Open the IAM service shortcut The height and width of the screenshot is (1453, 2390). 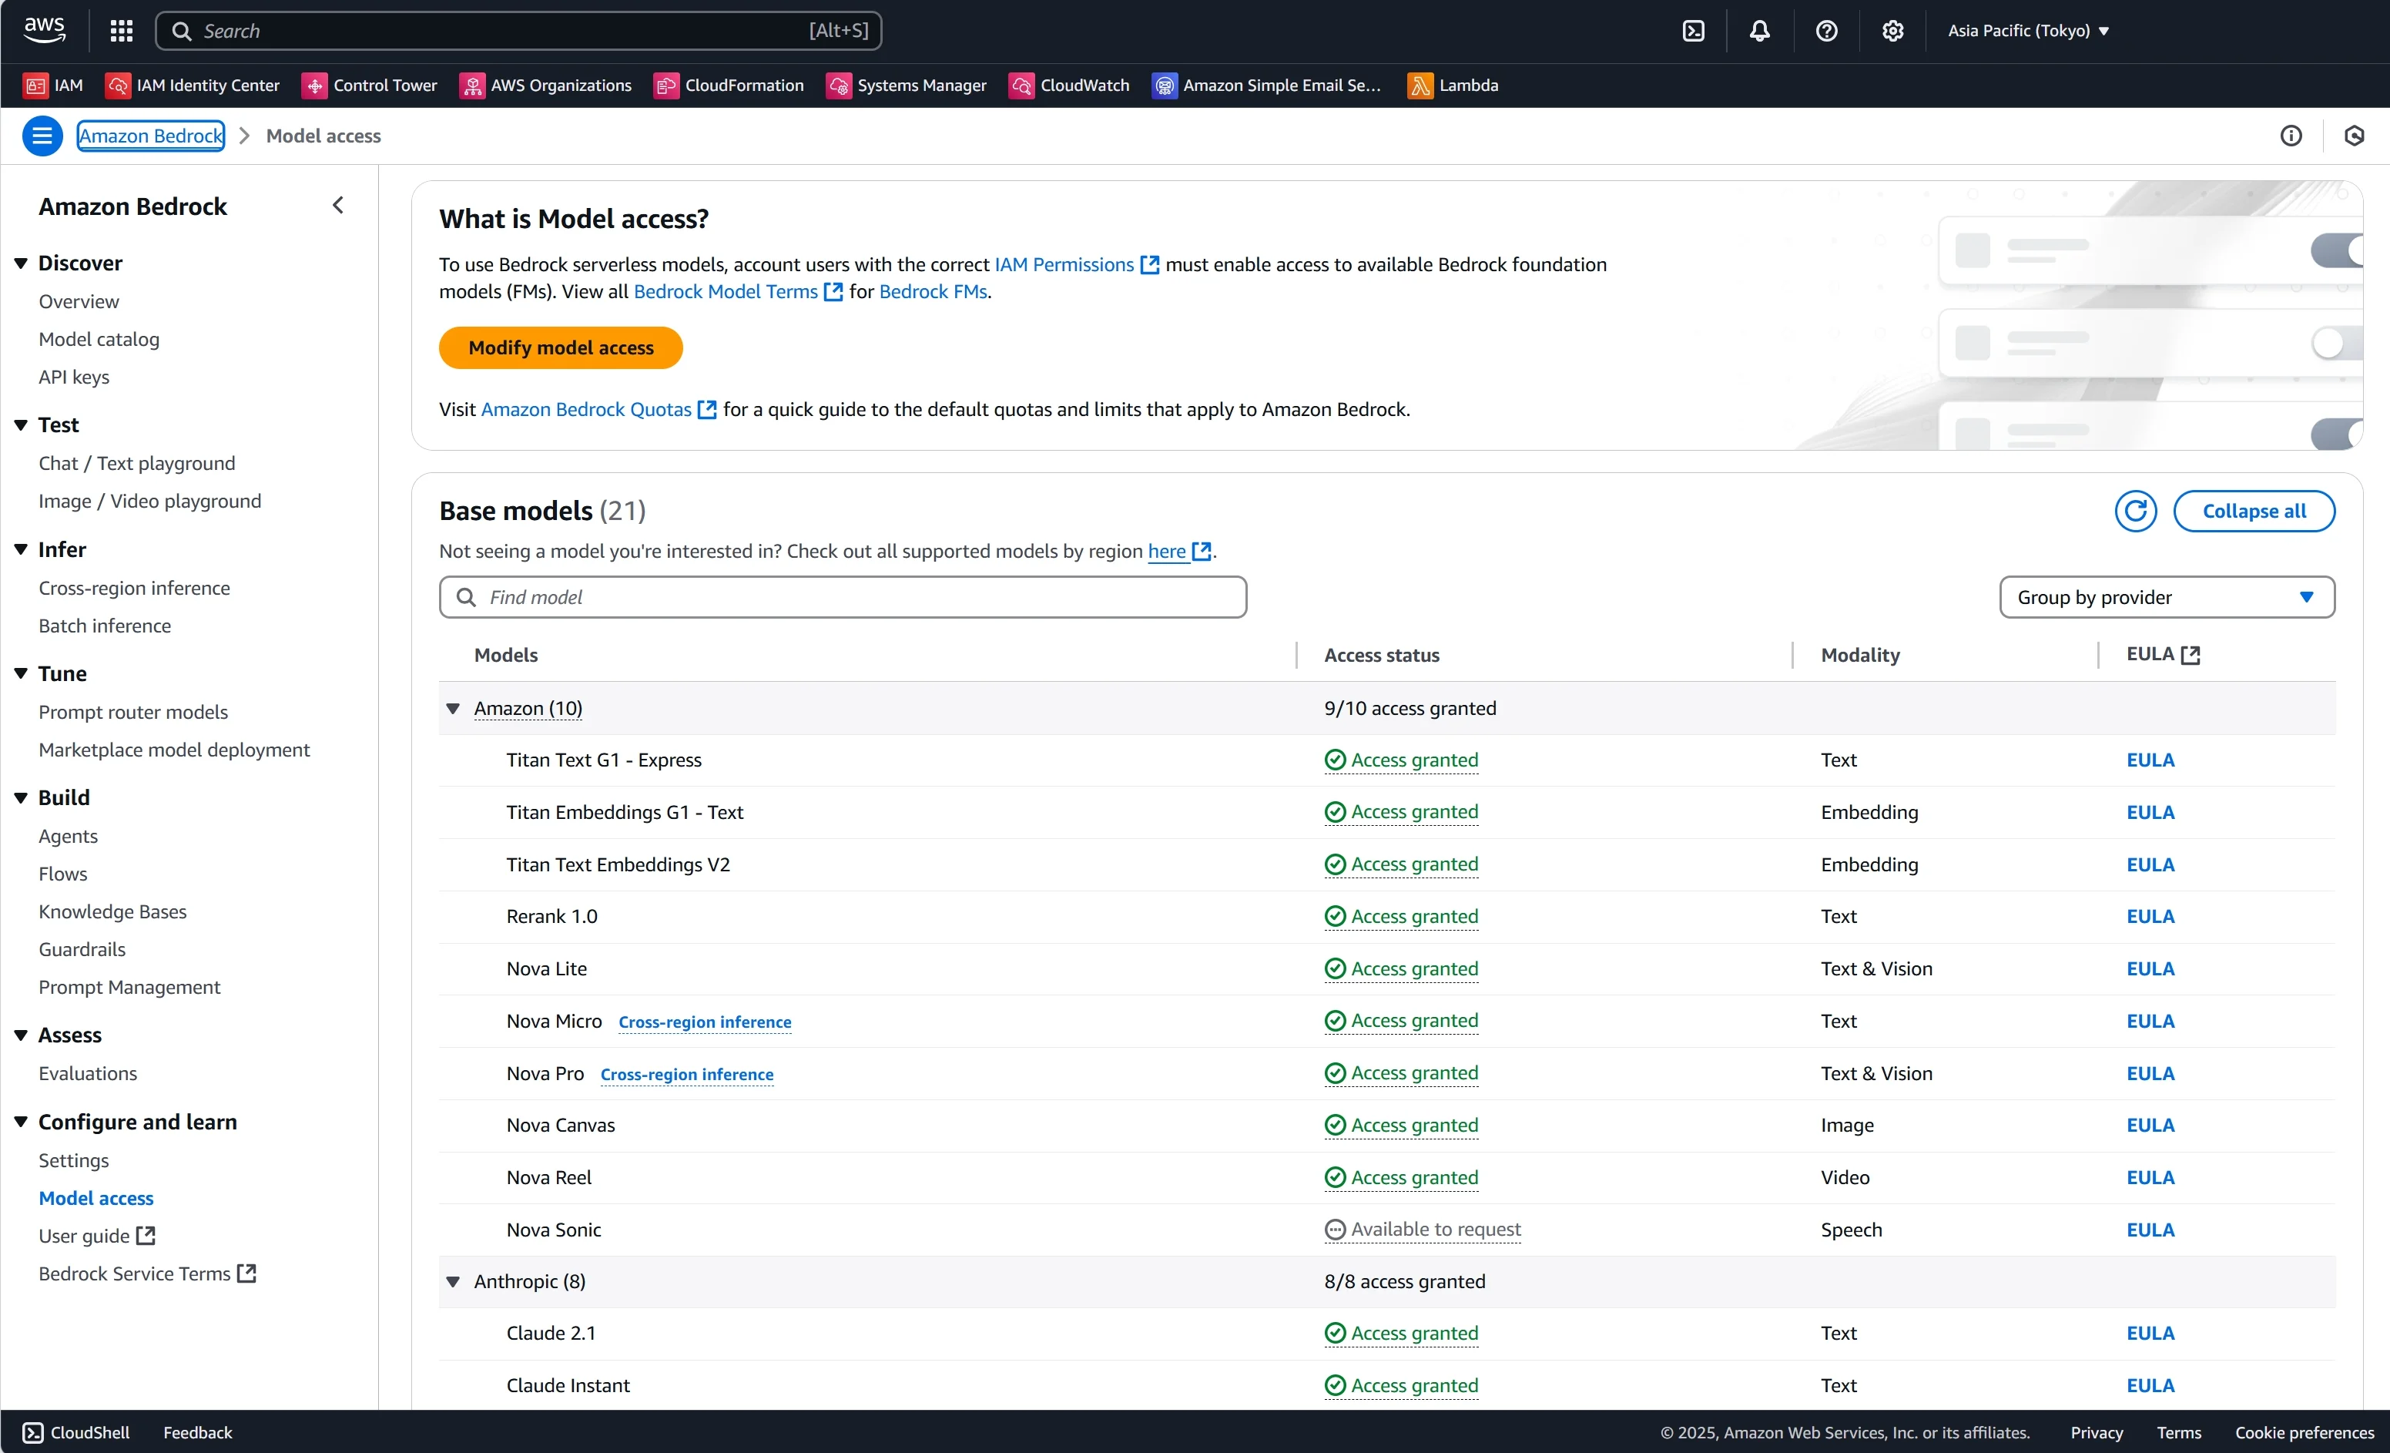tap(53, 86)
